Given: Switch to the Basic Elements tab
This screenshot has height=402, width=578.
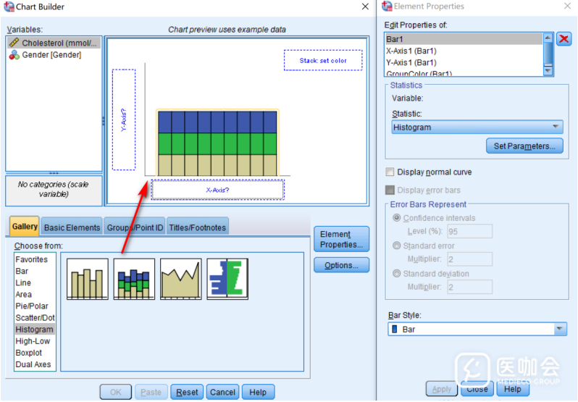Looking at the screenshot, I should coord(72,227).
